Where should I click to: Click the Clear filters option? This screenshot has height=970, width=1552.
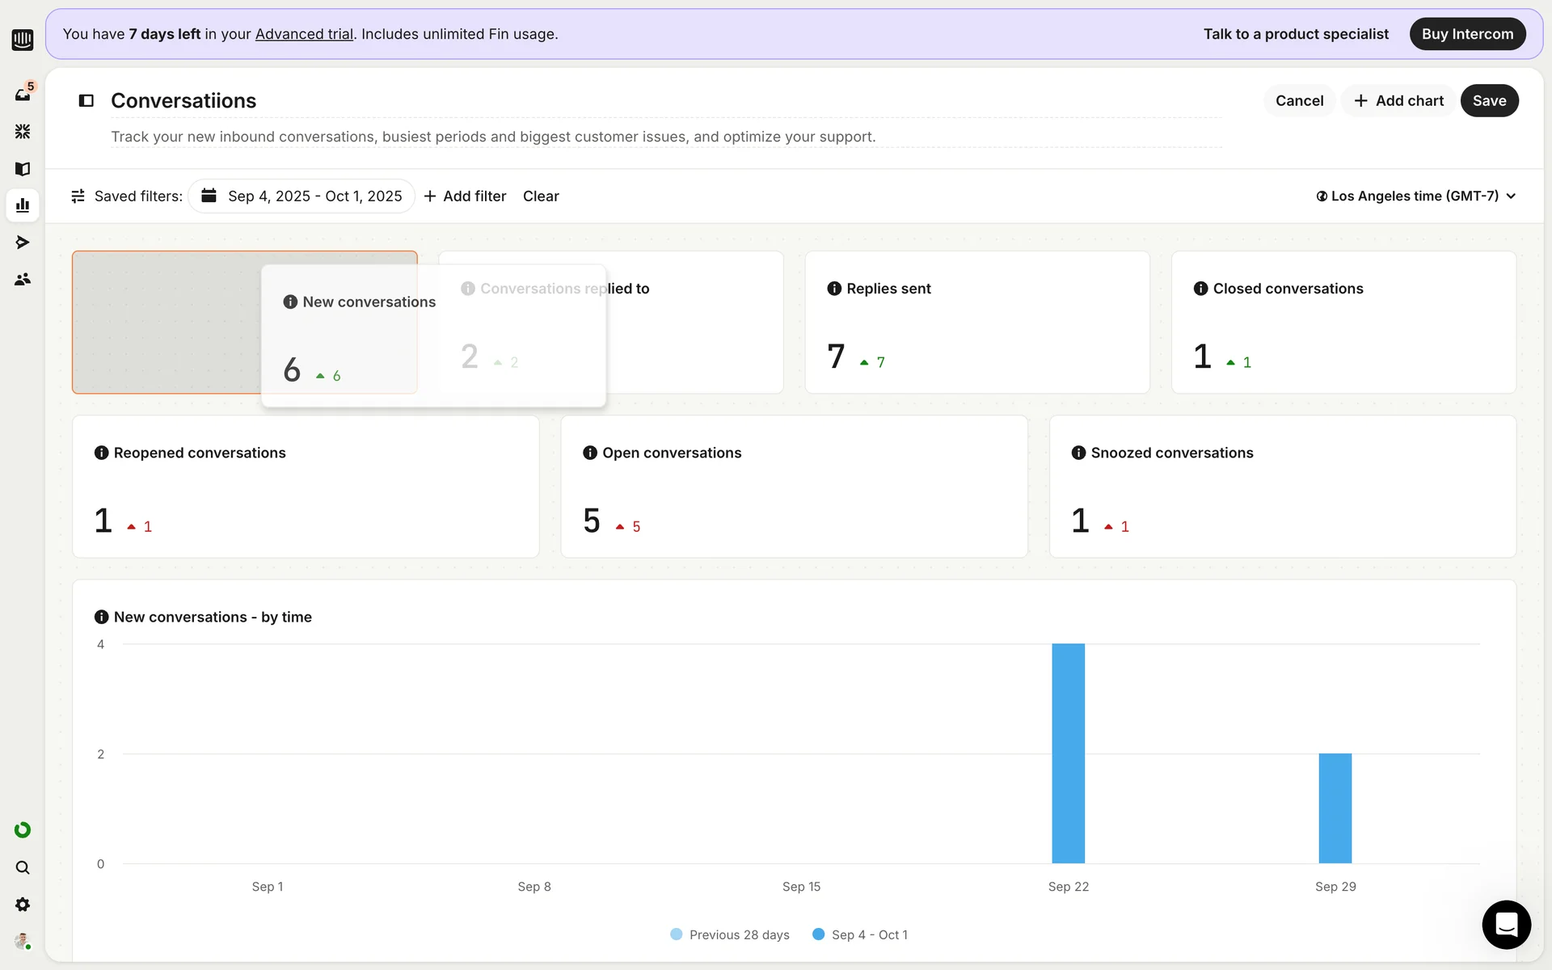click(x=541, y=196)
